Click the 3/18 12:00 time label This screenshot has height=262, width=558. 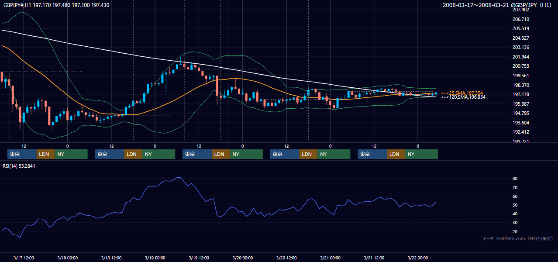click(111, 258)
